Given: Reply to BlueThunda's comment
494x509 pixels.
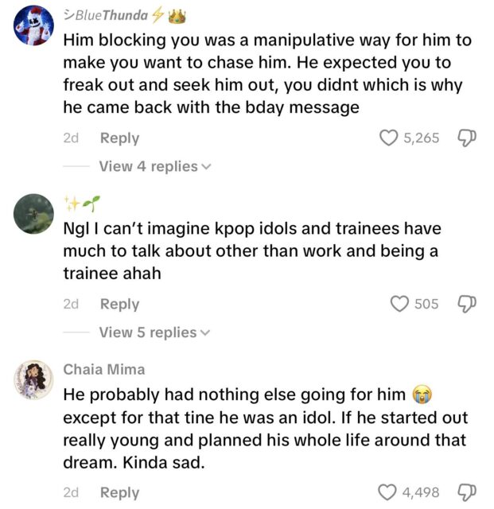Looking at the screenshot, I should point(119,138).
